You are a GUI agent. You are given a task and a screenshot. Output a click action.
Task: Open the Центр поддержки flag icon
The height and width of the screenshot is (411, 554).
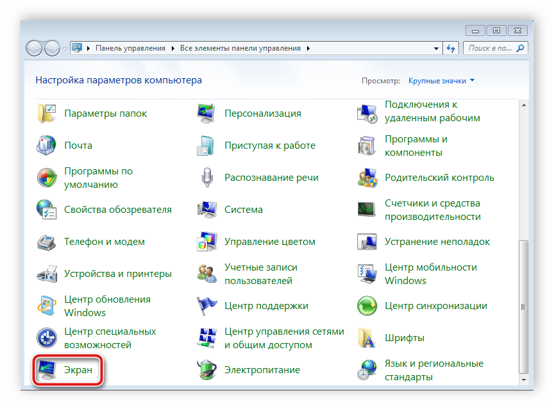tap(207, 306)
